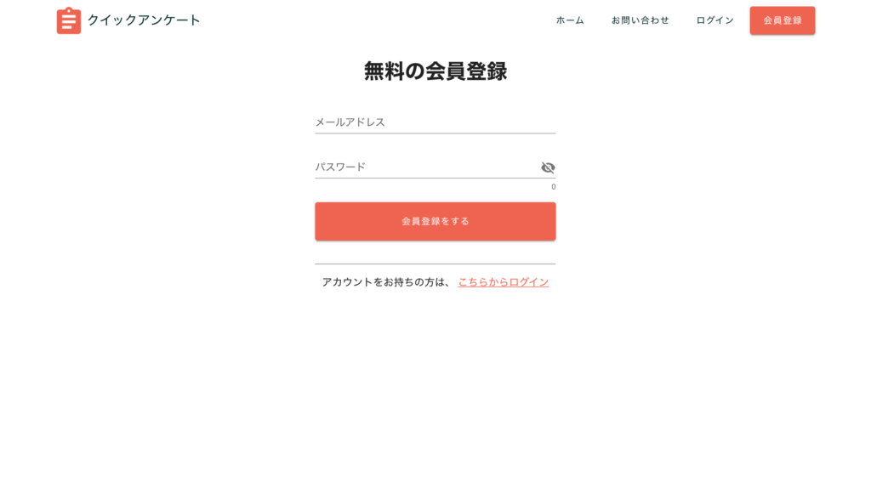Viewport: 871px width, 499px height.
Task: Open the ホーム navigation item
Action: (x=570, y=20)
